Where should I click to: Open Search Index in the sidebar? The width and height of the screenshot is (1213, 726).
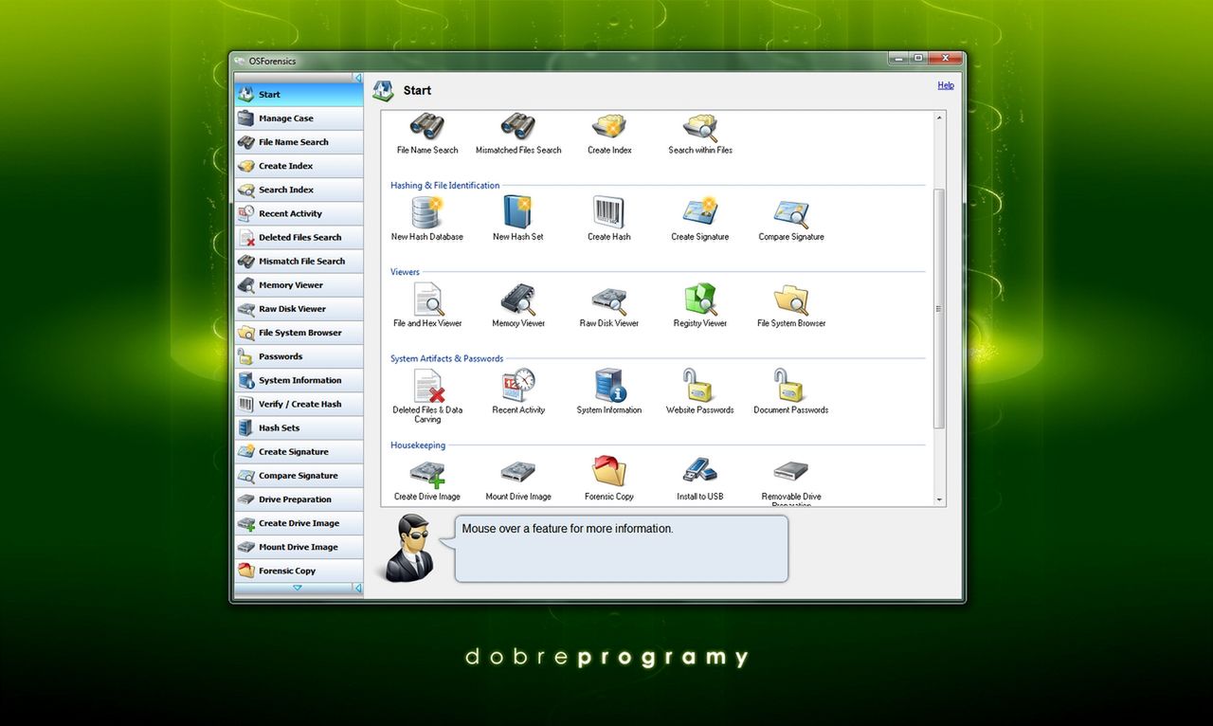click(299, 190)
